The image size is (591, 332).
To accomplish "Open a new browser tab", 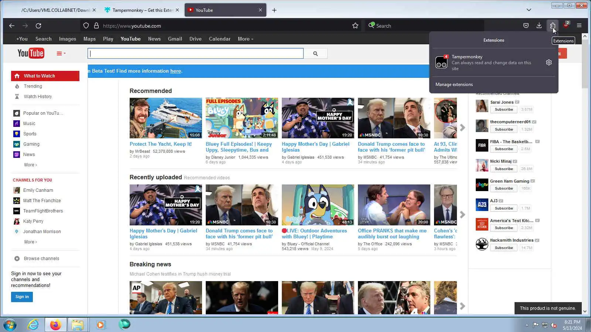I will (x=274, y=10).
